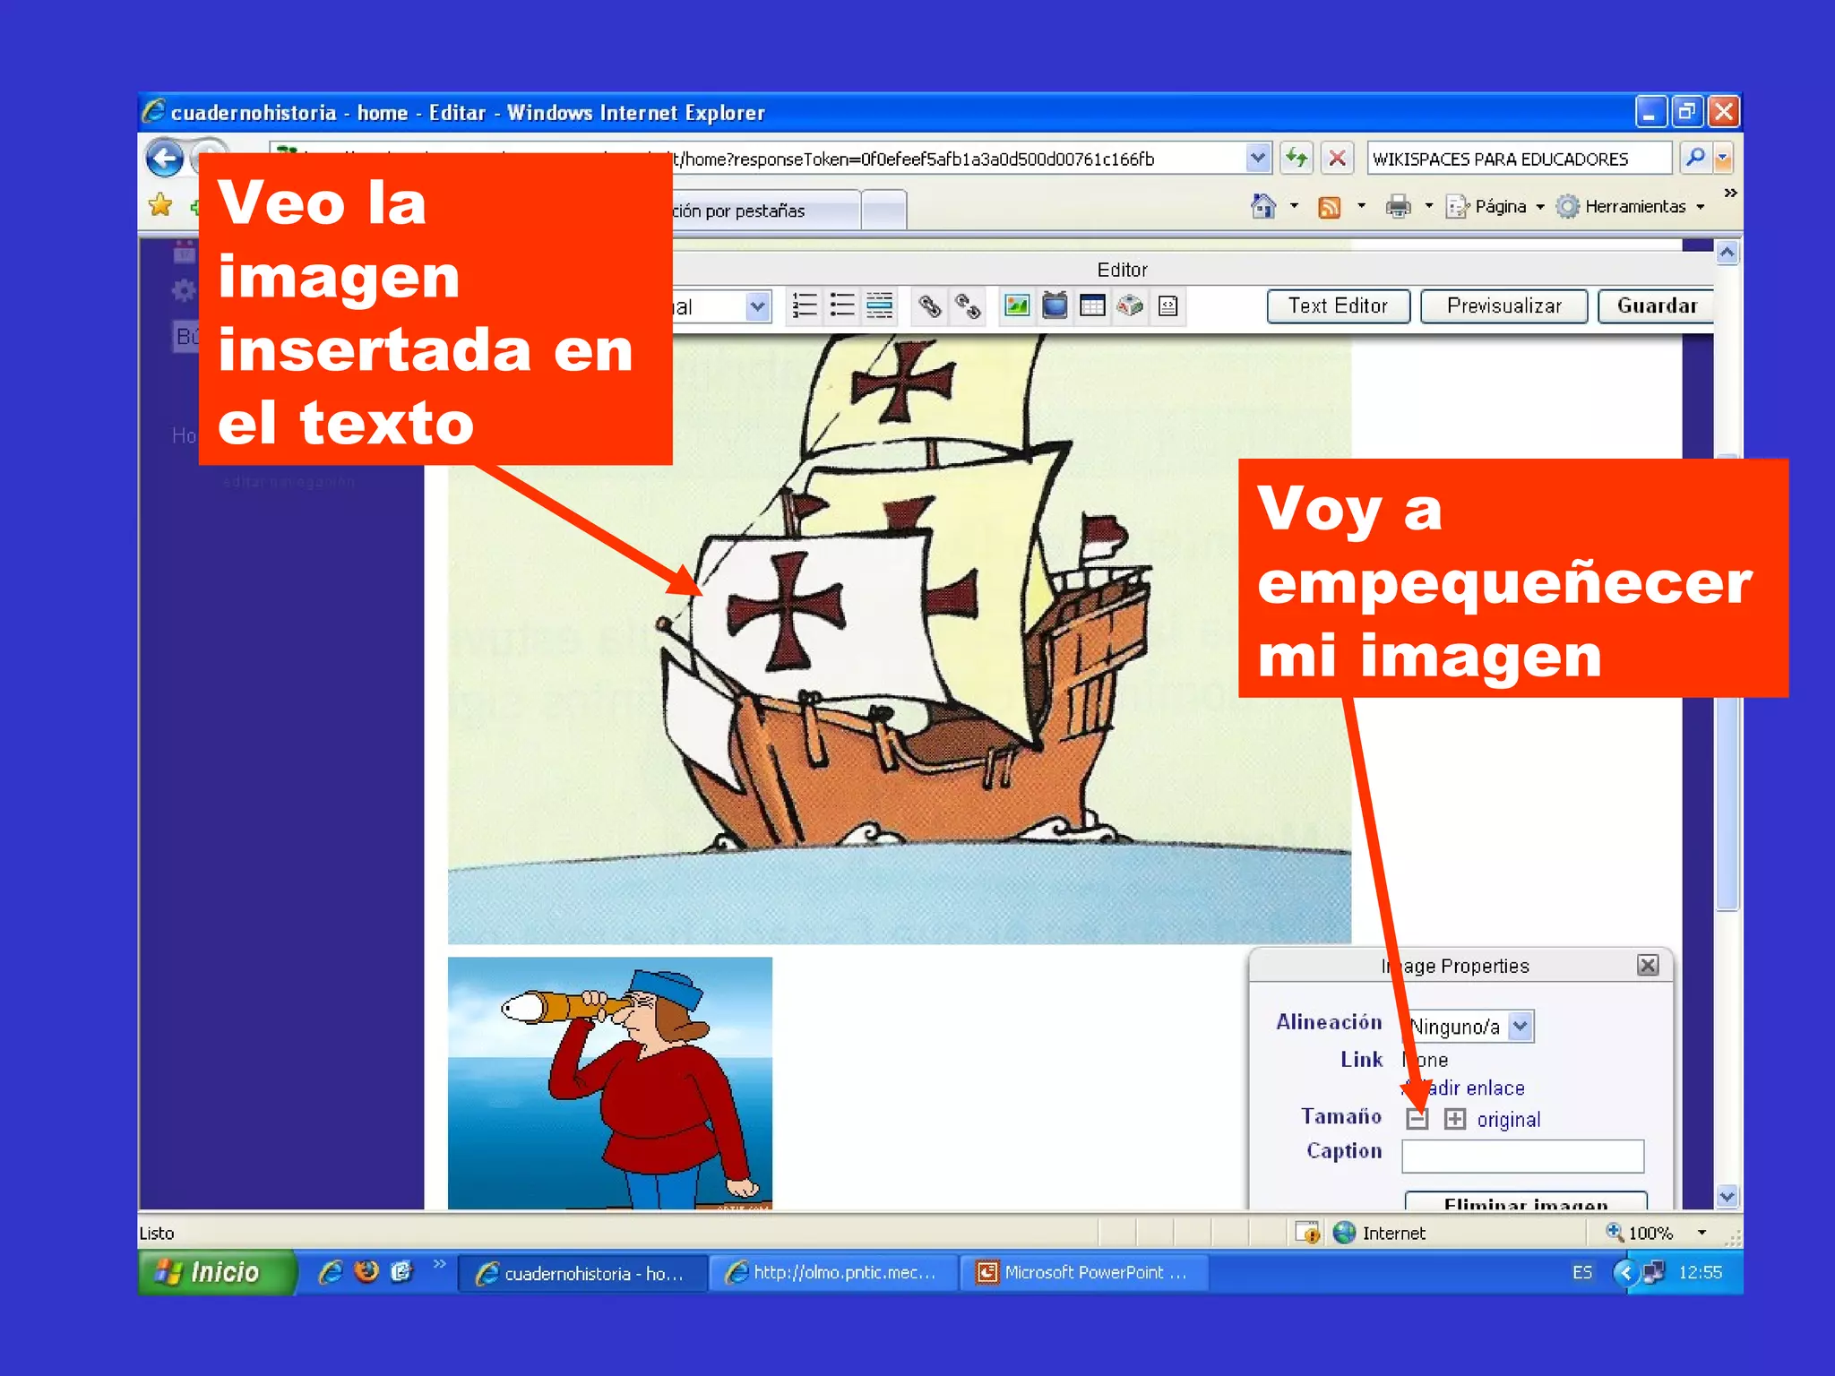
Task: Click the Añadir enlace link
Action: coord(1464,1088)
